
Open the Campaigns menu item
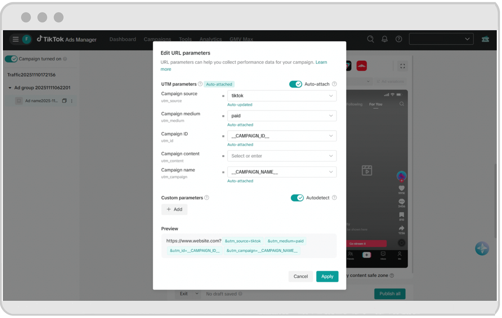157,39
